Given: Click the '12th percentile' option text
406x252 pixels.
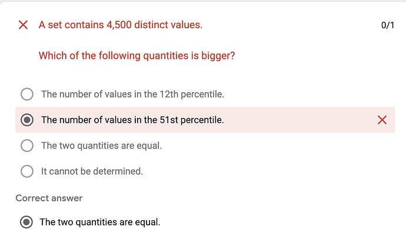Looking at the screenshot, I should pos(132,94).
